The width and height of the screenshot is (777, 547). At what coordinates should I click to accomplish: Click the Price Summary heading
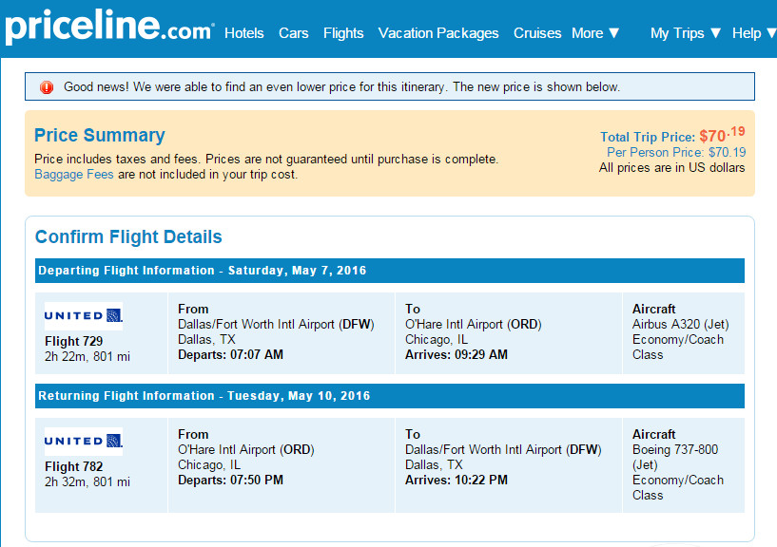tap(99, 135)
